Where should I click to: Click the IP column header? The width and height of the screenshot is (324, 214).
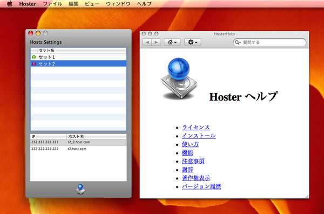pyautogui.click(x=49, y=137)
